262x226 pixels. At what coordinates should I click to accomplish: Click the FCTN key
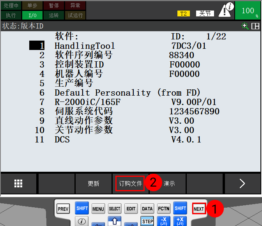(164, 209)
